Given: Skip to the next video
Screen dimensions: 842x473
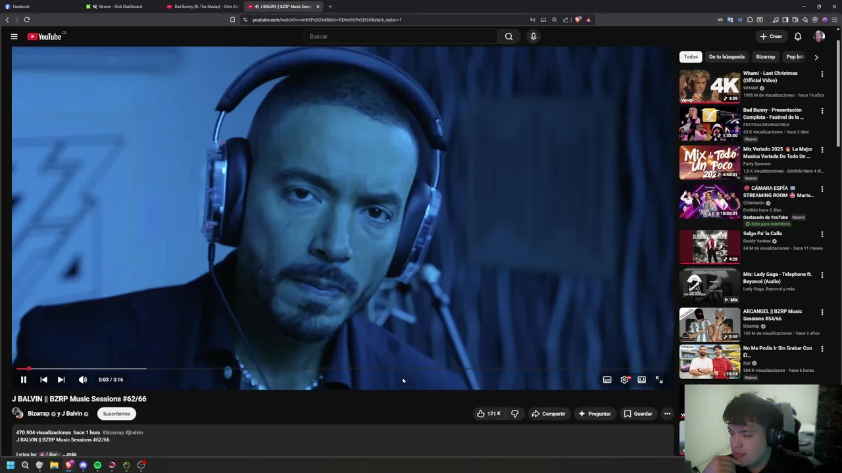Looking at the screenshot, I should 61,380.
